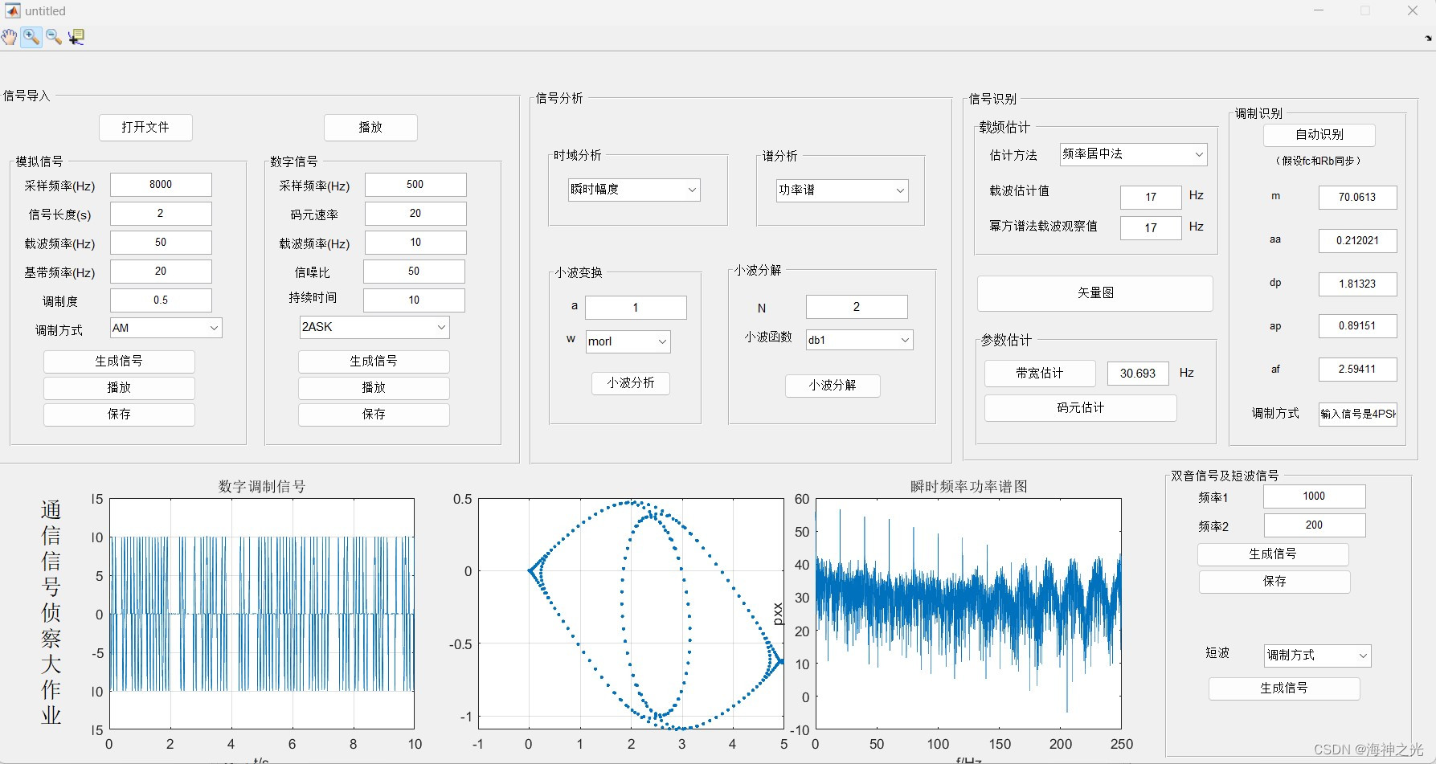This screenshot has width=1436, height=764.
Task: Open the morl wavelet dropdown
Action: pos(628,341)
